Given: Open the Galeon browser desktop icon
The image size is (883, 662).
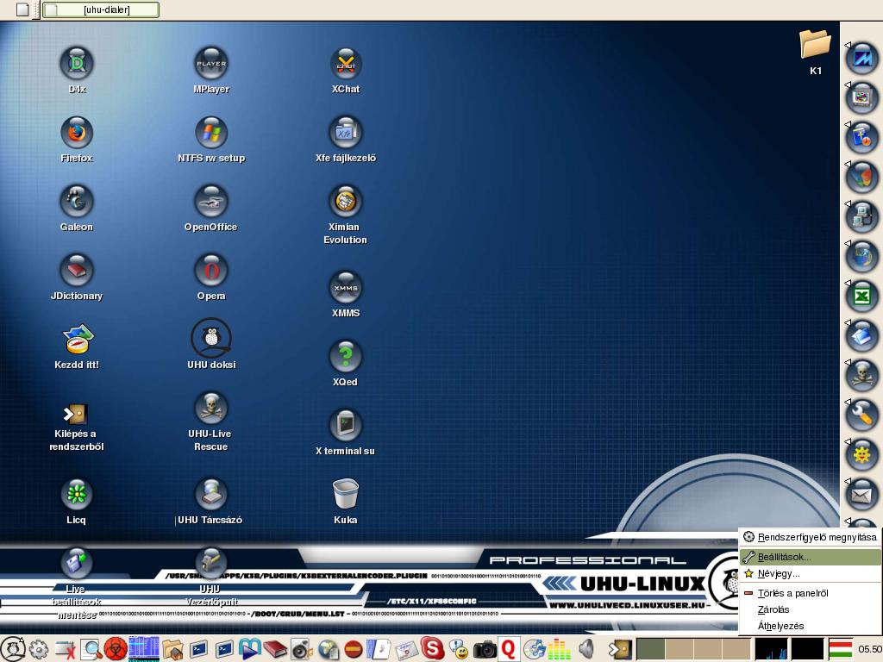Looking at the screenshot, I should click(77, 202).
